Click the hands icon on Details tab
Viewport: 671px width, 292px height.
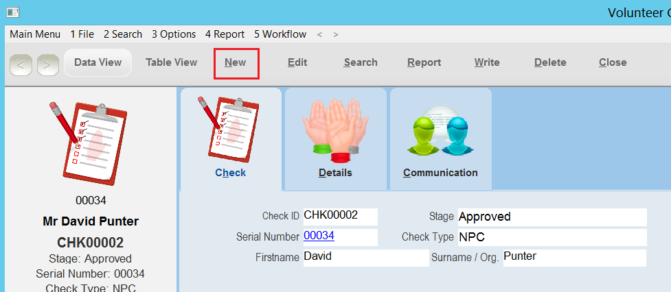(x=335, y=130)
